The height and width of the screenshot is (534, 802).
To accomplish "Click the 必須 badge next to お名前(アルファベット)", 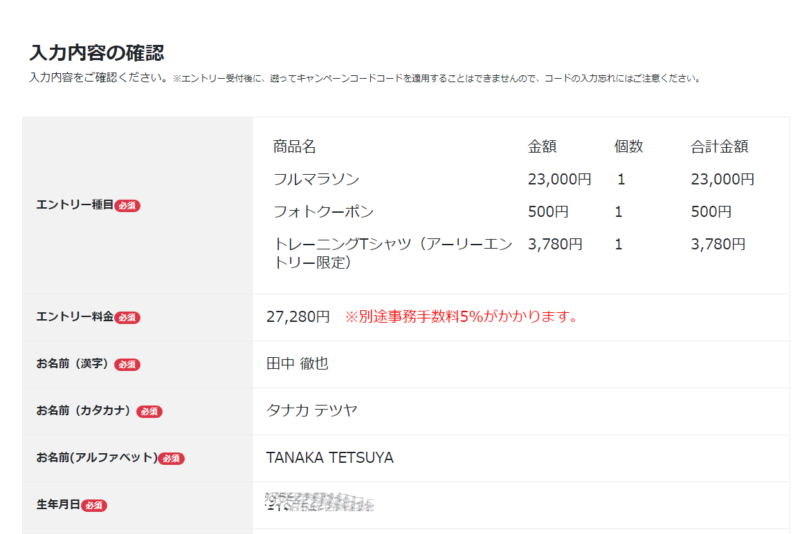I will click(171, 459).
